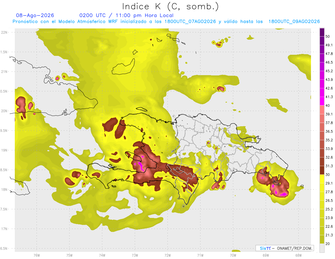
Task: Click the colorbar value "37.8"
Action: pos(329,123)
